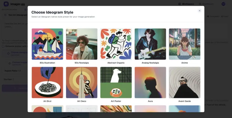Click the Art Brut label
232x118 pixels.
pyautogui.click(x=47, y=101)
